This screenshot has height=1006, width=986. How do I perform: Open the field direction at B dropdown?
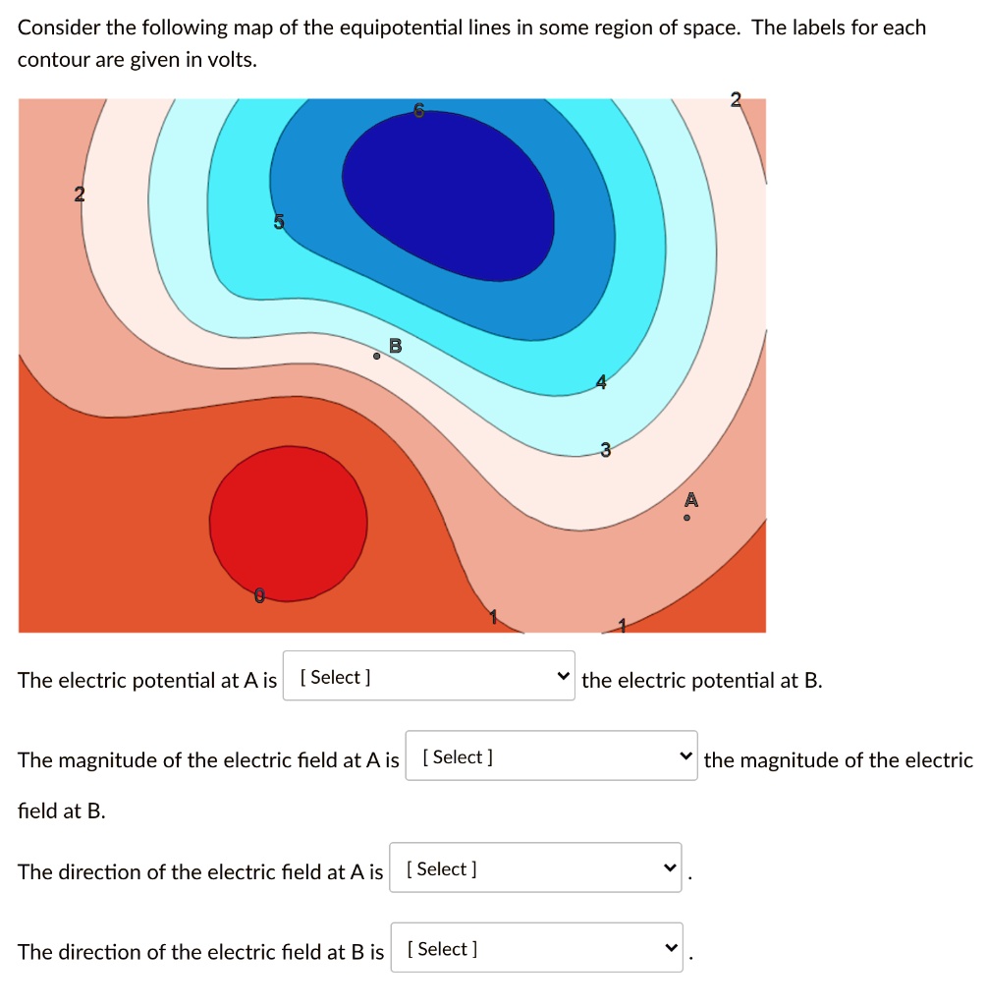point(536,947)
